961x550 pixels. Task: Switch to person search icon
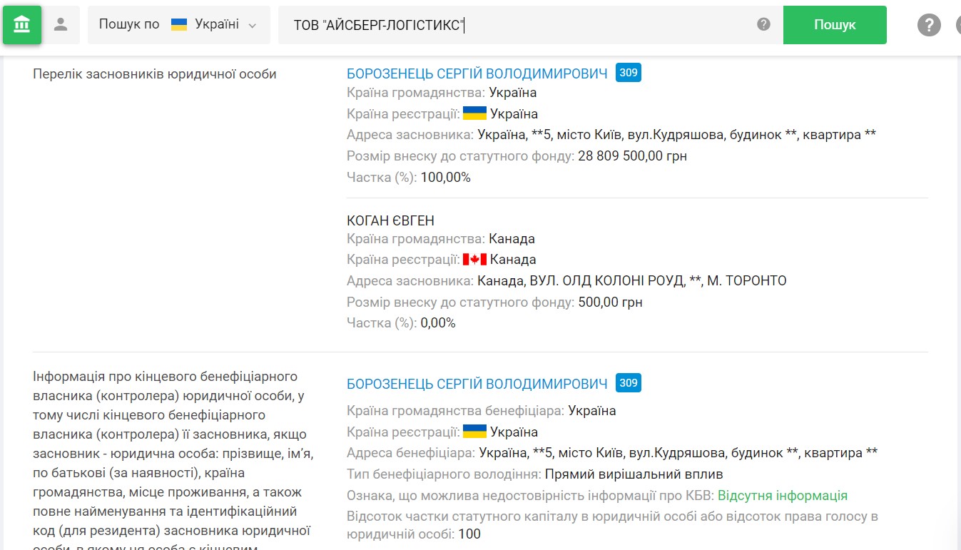[61, 25]
